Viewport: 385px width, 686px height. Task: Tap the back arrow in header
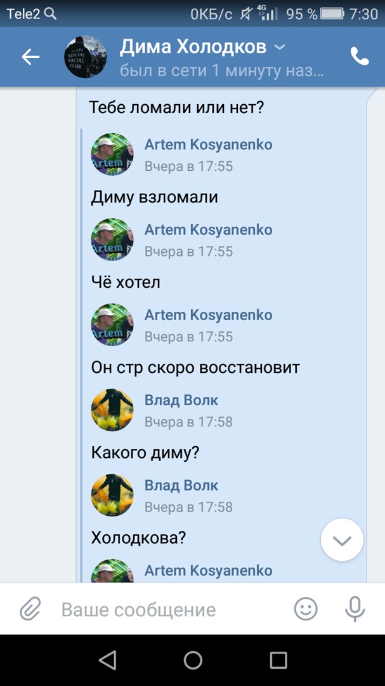(30, 57)
